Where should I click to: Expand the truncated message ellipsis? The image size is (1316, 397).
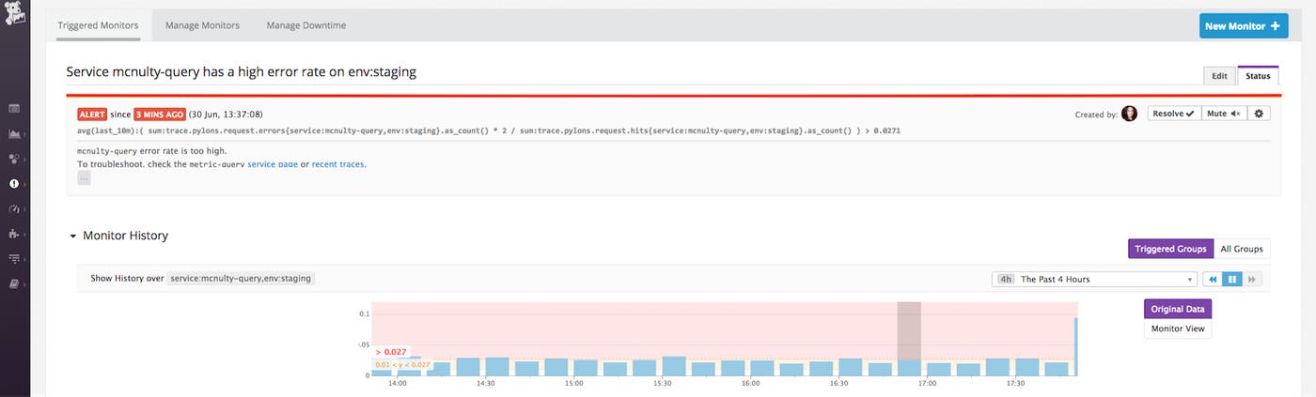pos(84,178)
